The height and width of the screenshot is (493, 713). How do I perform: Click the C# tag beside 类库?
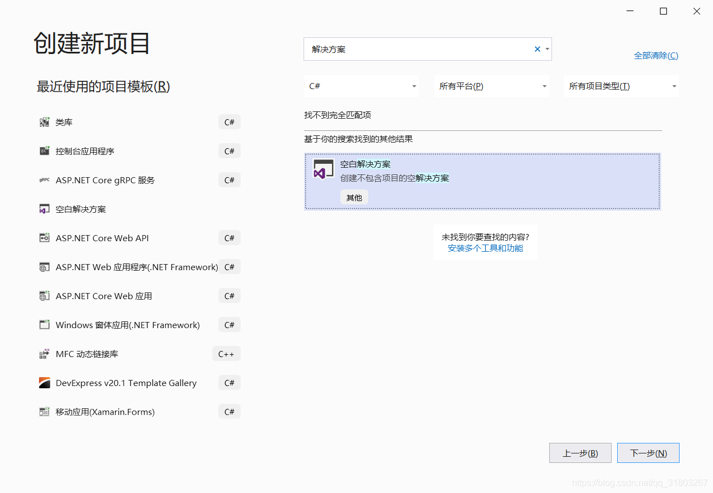coord(229,122)
